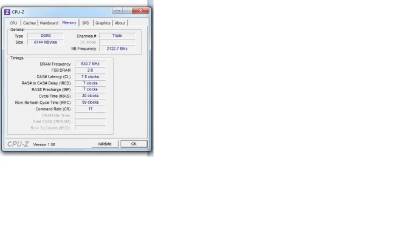Click the Row Refresh Cycle Time label
The width and height of the screenshot is (415, 233).
pyautogui.click(x=43, y=103)
